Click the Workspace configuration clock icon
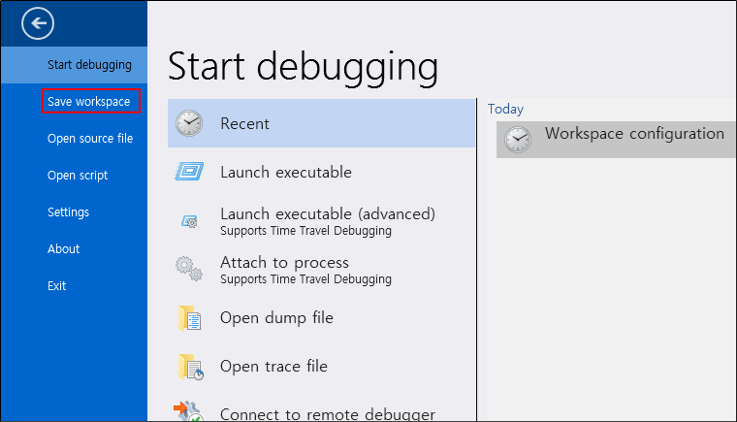 [518, 140]
